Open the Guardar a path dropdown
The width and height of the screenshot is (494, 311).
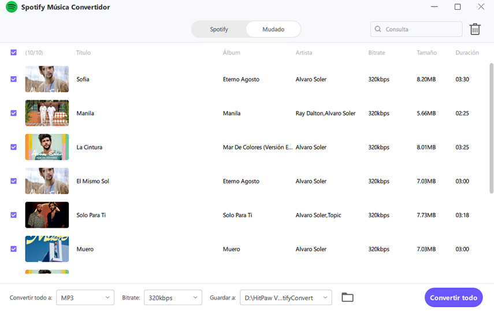[x=286, y=298]
